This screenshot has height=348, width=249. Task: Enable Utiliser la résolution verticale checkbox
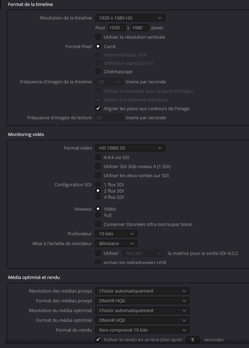(x=98, y=37)
